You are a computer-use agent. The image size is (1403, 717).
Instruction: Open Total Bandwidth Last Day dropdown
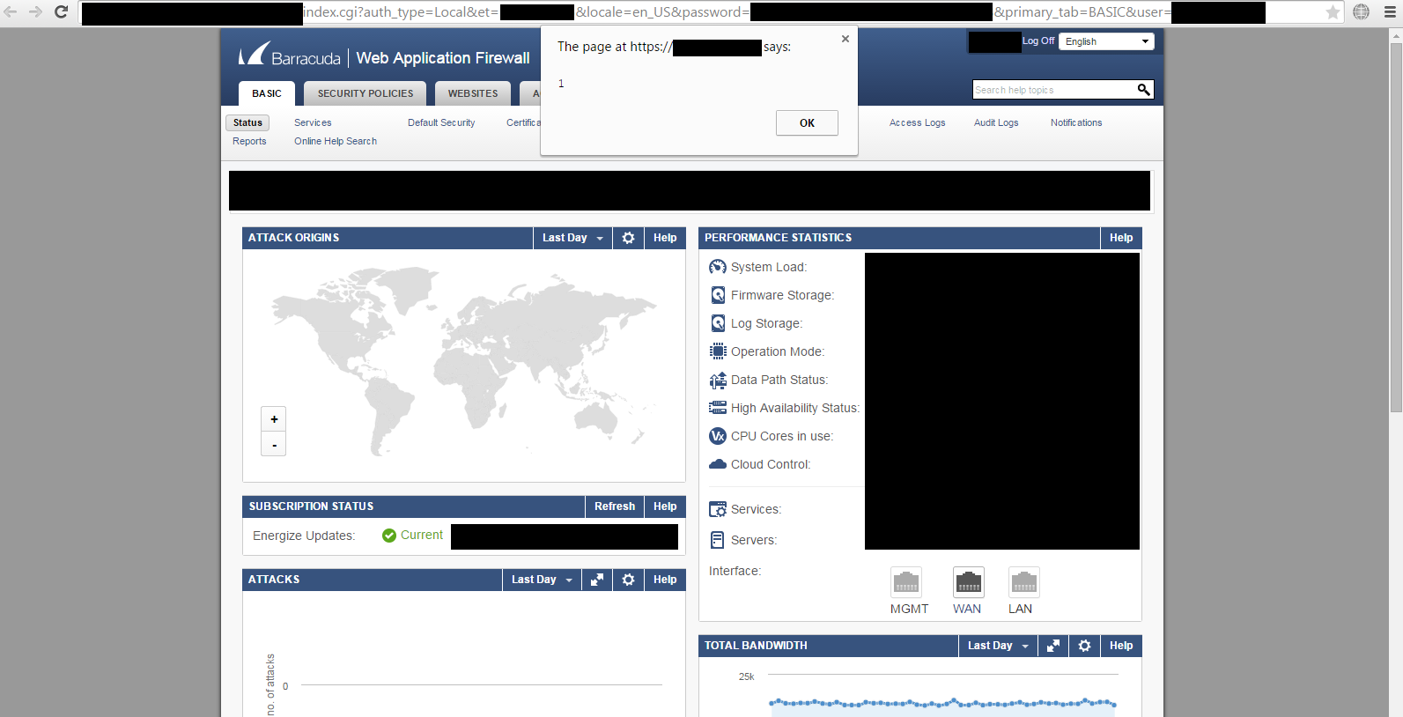coord(998,646)
